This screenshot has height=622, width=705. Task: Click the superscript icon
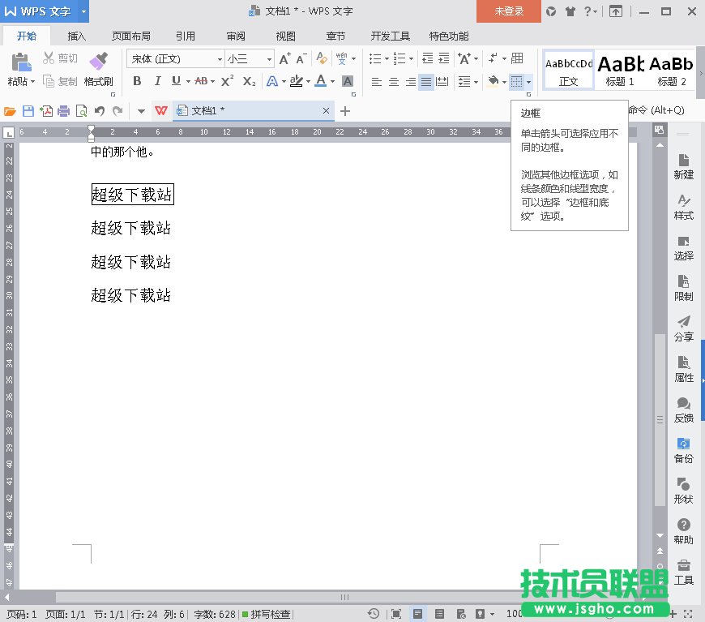[x=227, y=81]
